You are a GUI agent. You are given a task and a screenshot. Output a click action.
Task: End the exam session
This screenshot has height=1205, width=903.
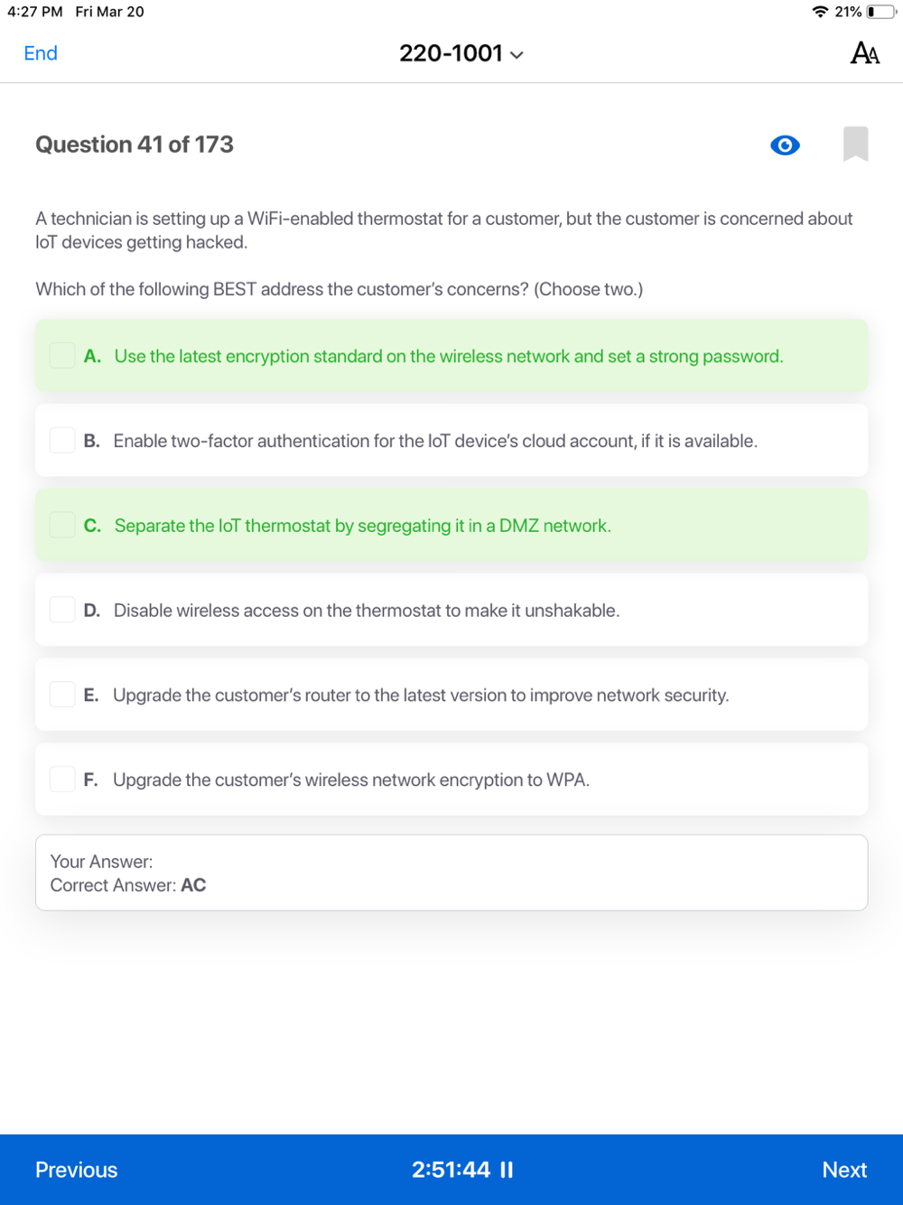[x=41, y=53]
